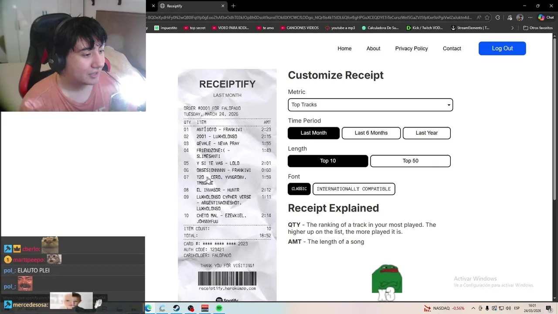Click the receipt preview image

pyautogui.click(x=227, y=185)
